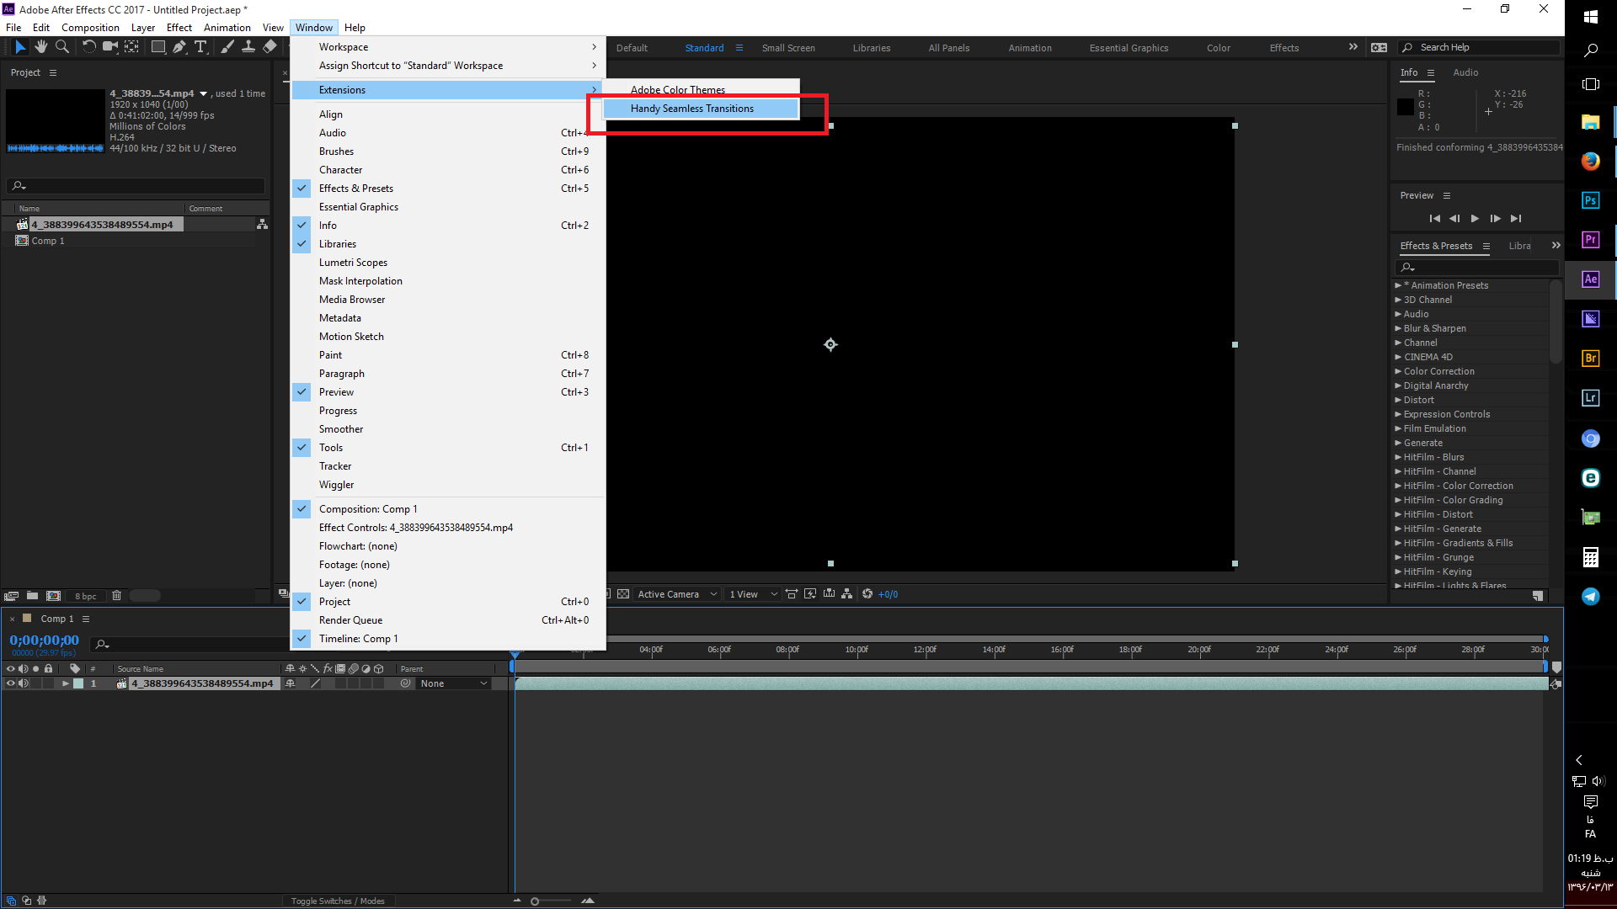
Task: Delete selected project item with trash icon
Action: (x=117, y=596)
